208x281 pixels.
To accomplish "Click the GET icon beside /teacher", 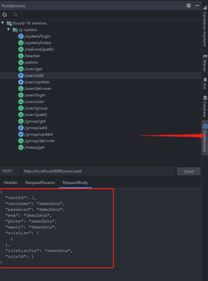I will tap(21, 56).
